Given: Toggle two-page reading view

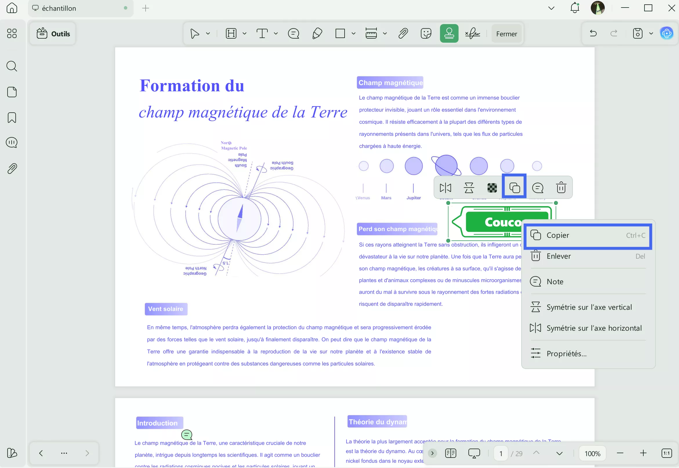Looking at the screenshot, I should tap(450, 453).
